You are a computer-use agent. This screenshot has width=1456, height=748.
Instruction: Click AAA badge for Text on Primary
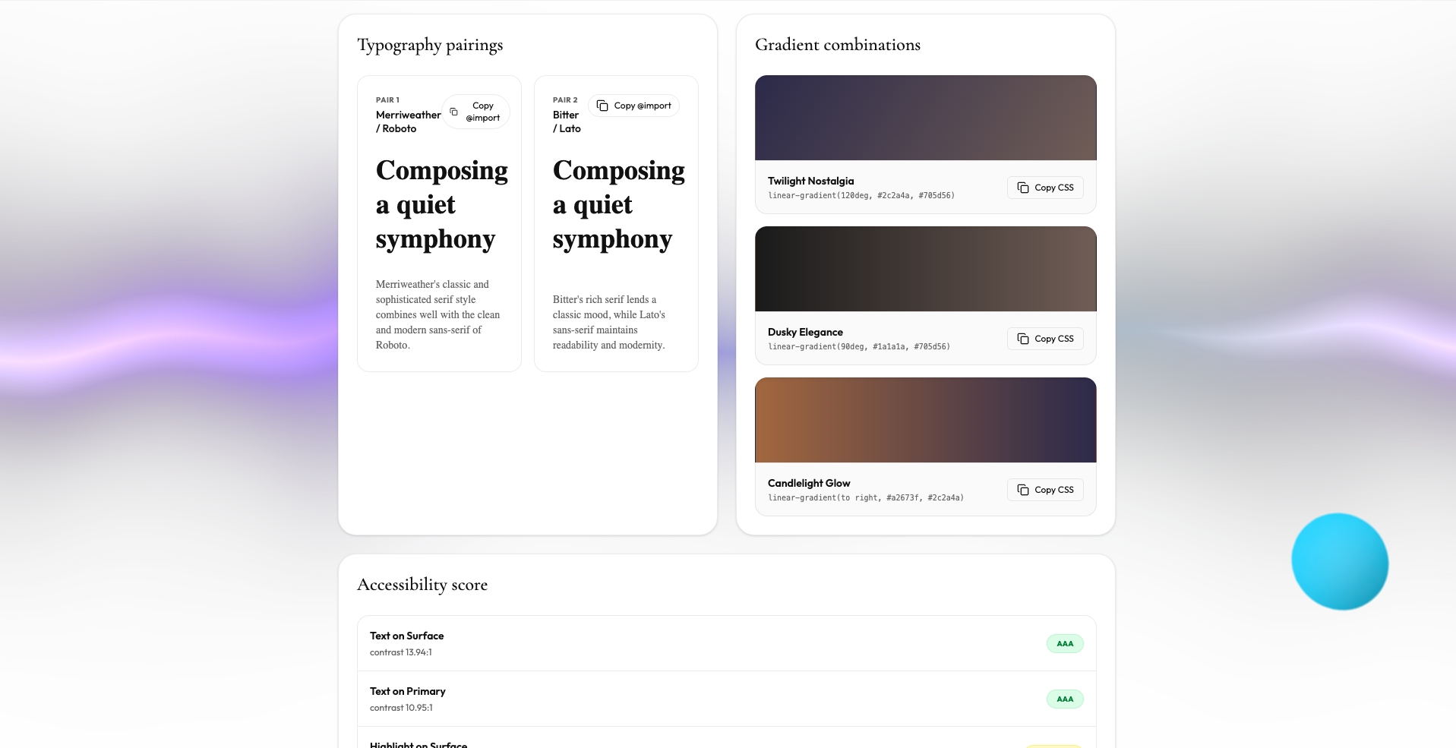1065,699
